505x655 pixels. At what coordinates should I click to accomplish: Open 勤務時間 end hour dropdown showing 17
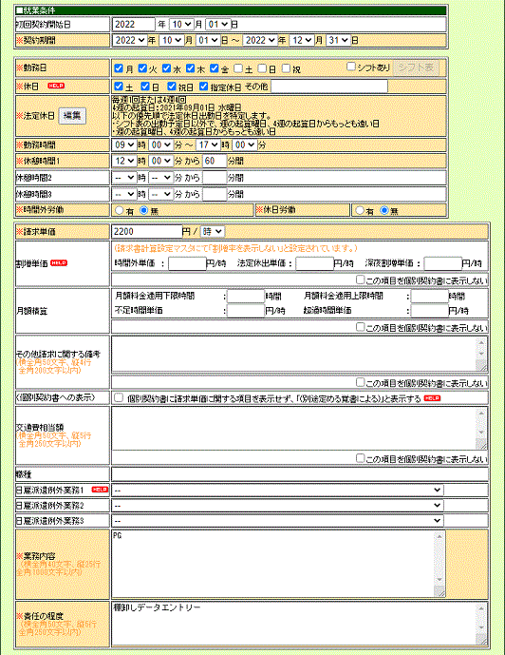[208, 144]
